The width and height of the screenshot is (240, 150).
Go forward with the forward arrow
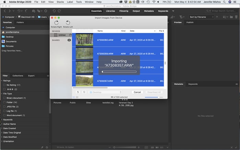click(x=10, y=11)
